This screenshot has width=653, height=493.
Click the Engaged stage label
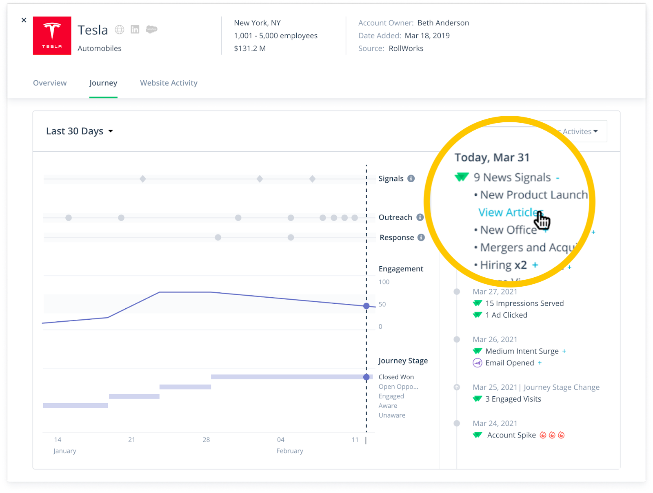[391, 396]
